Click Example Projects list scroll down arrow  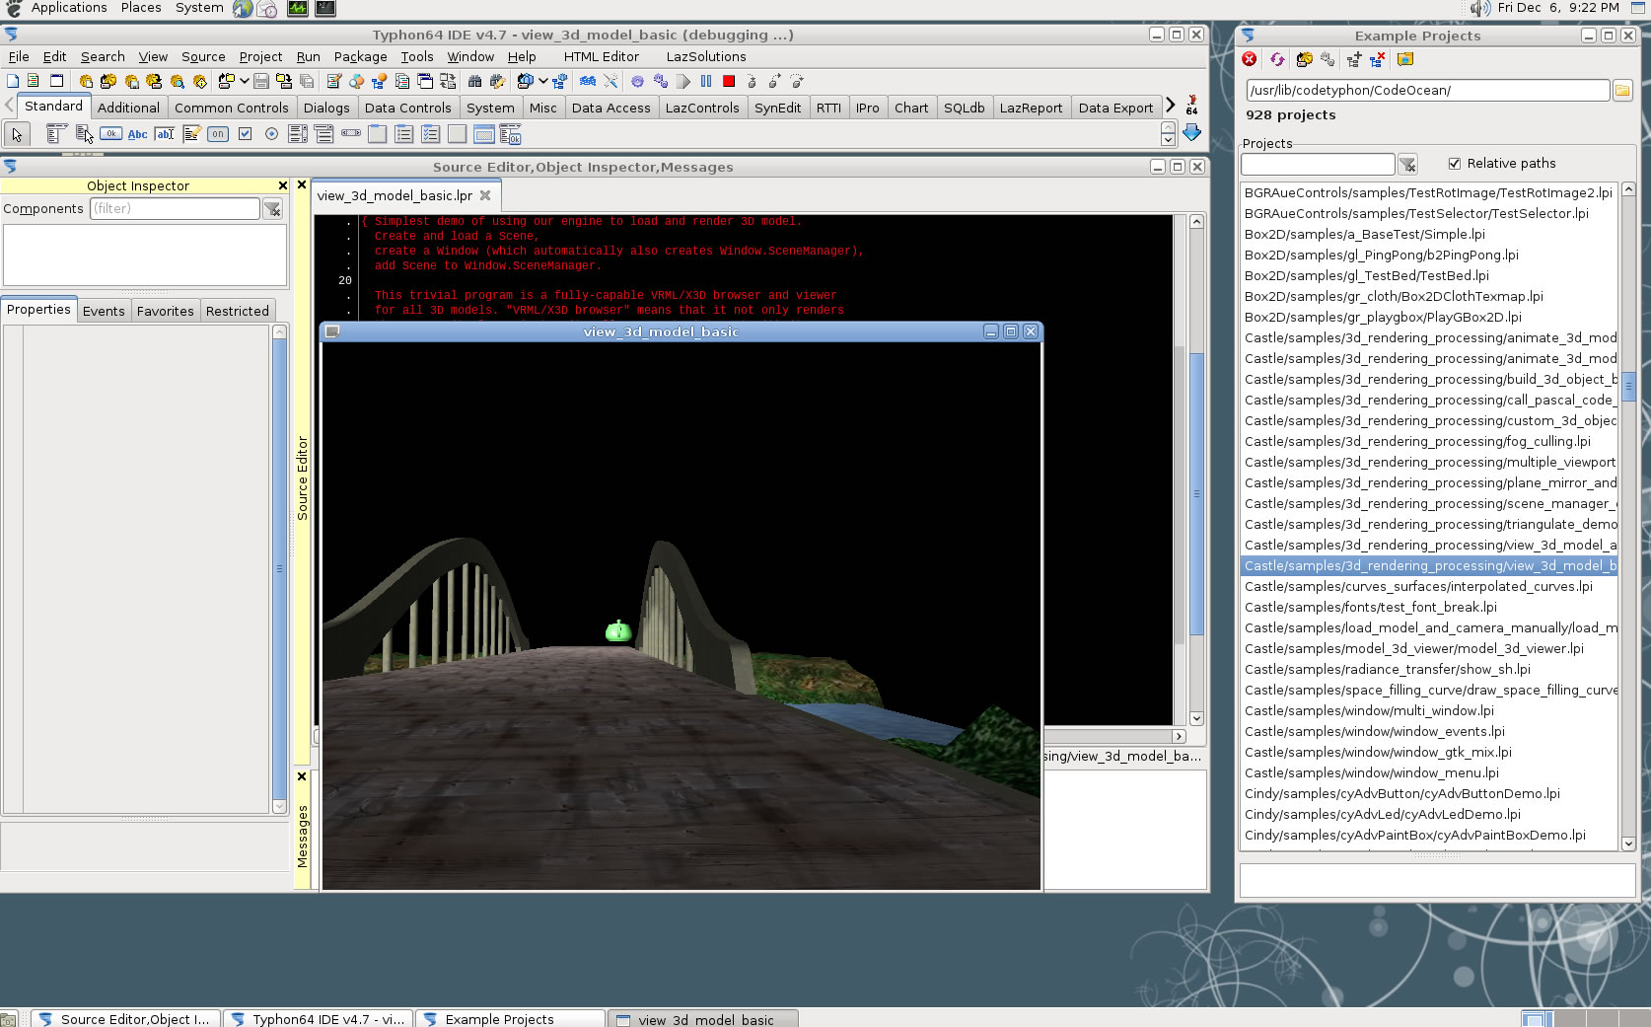coord(1628,844)
